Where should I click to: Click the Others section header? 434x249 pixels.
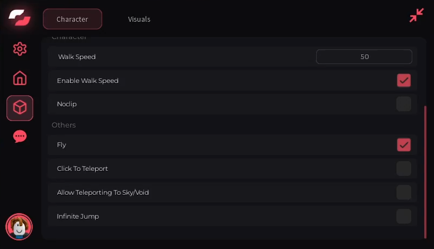tap(64, 125)
